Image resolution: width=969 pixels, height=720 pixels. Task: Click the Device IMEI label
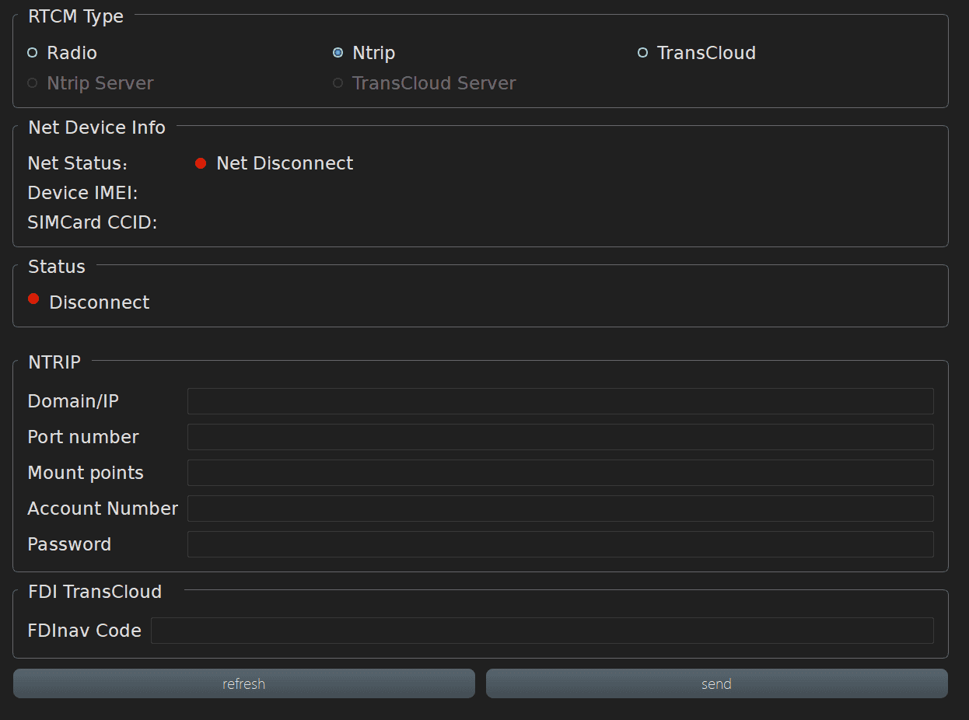pos(82,193)
